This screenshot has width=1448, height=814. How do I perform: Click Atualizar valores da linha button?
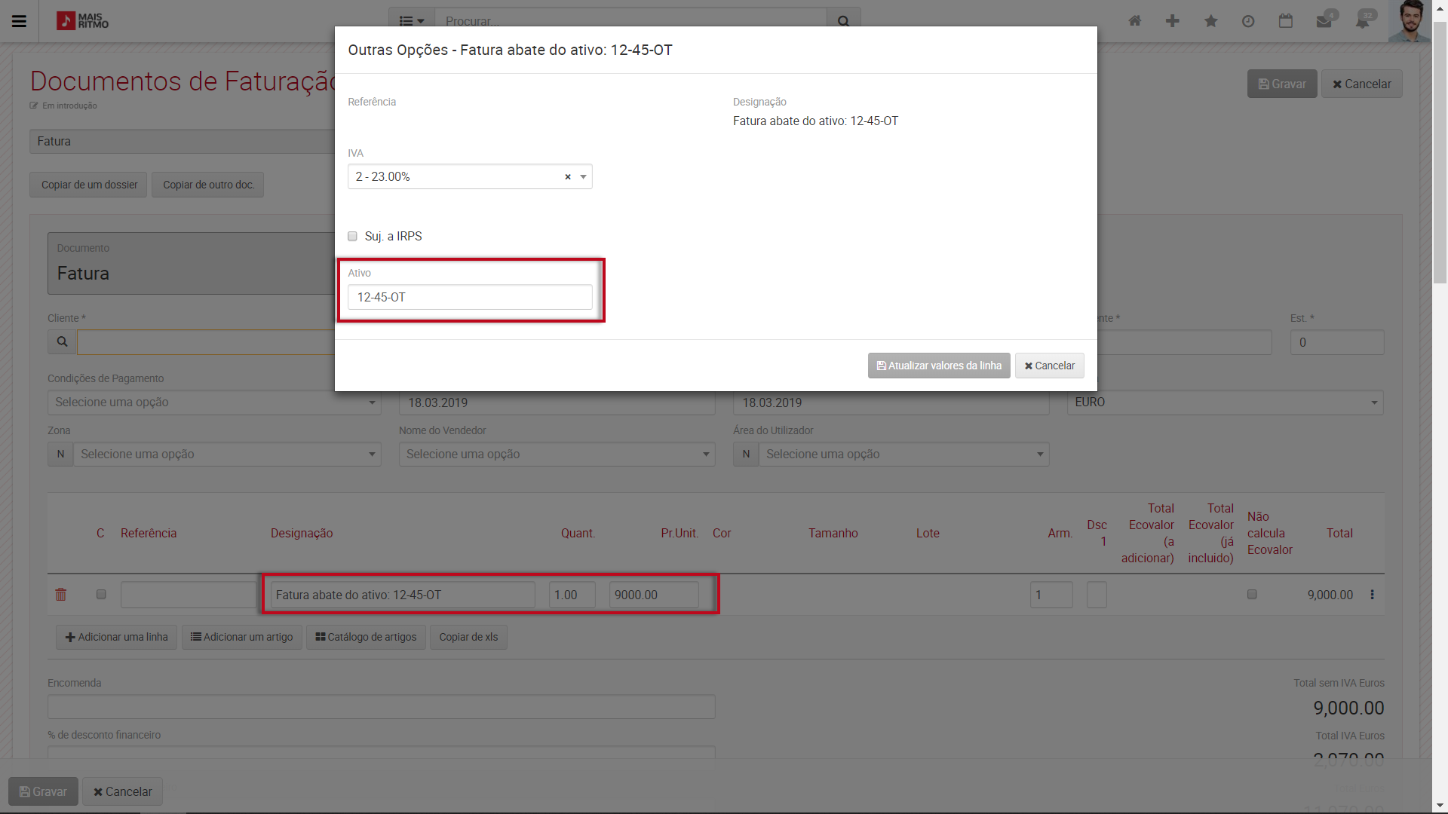tap(938, 366)
